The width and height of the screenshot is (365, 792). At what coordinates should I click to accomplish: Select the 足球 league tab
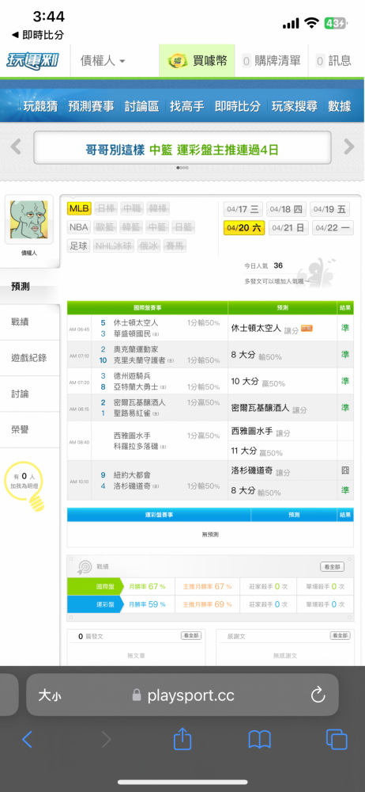[x=79, y=246]
